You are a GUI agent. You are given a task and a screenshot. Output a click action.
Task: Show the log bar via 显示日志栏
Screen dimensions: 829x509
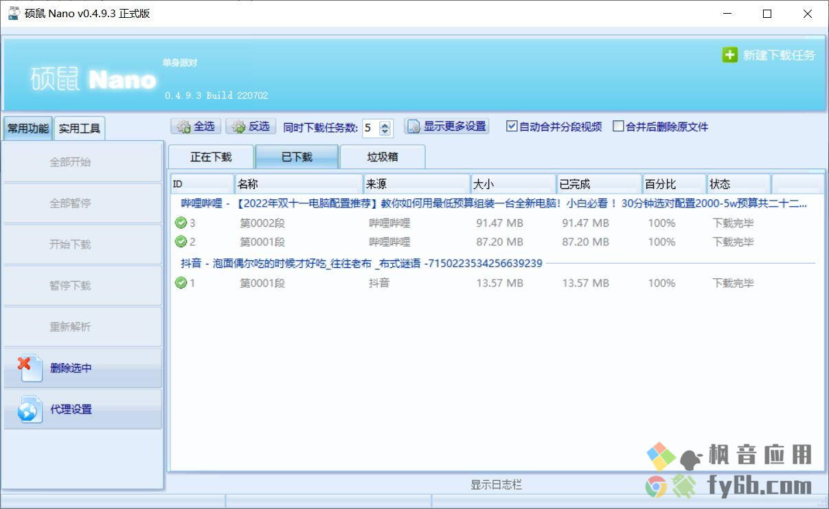(x=496, y=485)
